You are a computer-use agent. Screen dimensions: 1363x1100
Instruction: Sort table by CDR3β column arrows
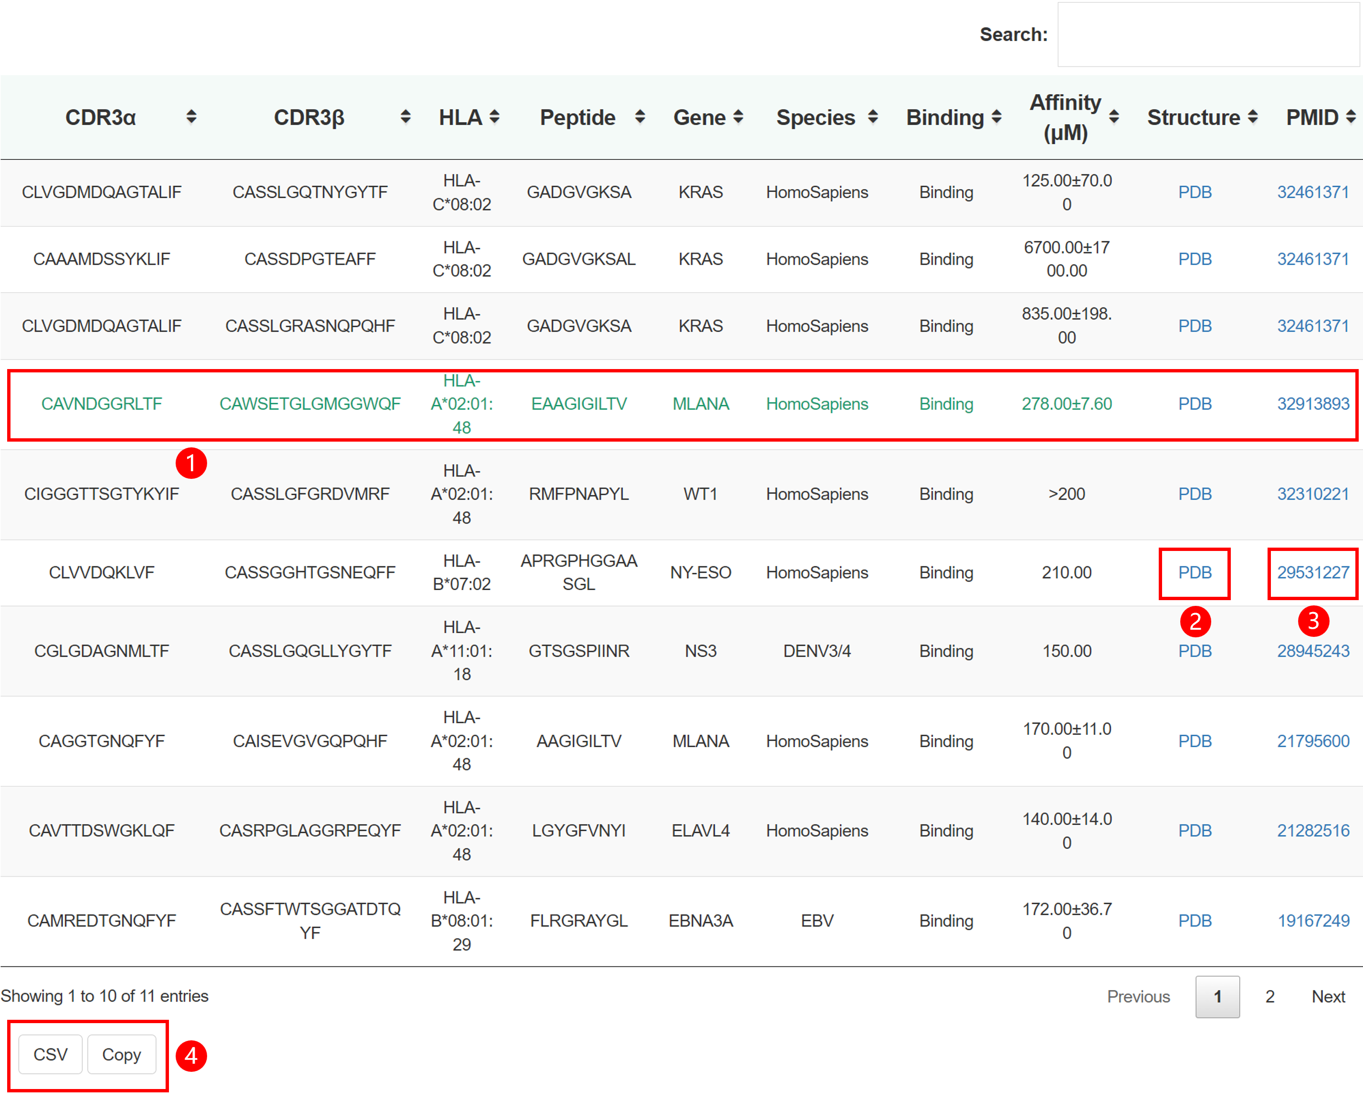click(x=405, y=117)
